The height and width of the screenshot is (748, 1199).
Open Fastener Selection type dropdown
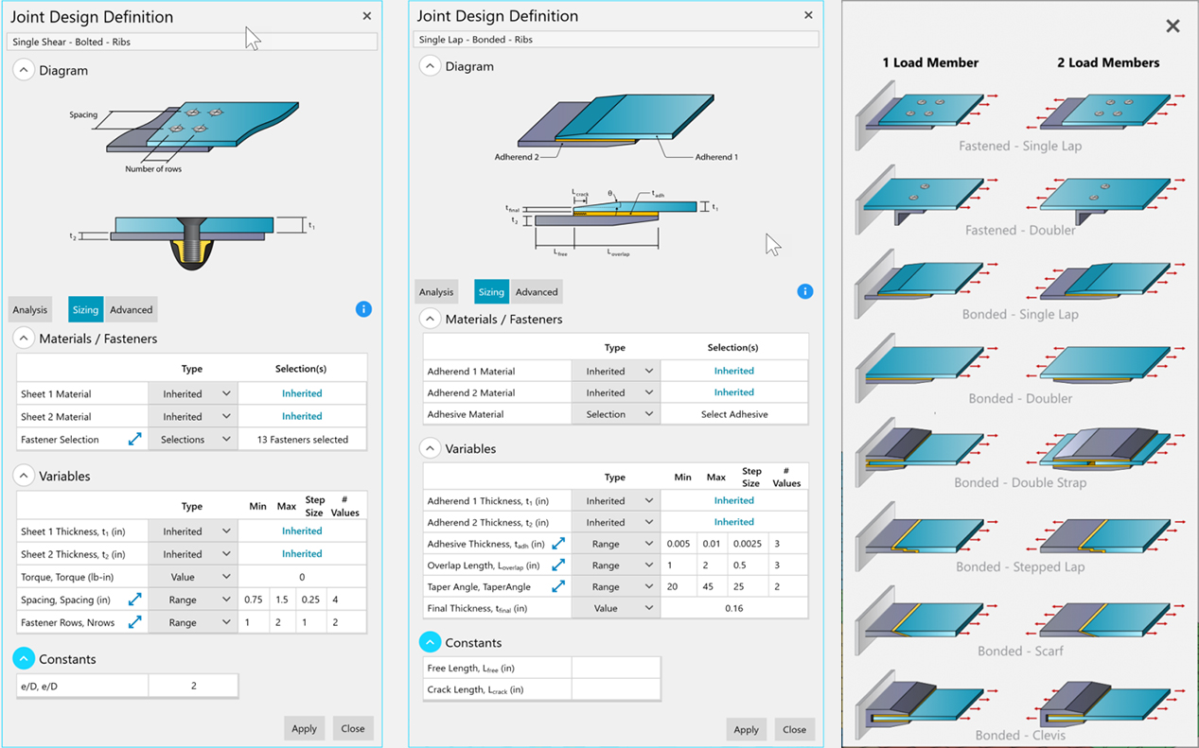click(193, 440)
